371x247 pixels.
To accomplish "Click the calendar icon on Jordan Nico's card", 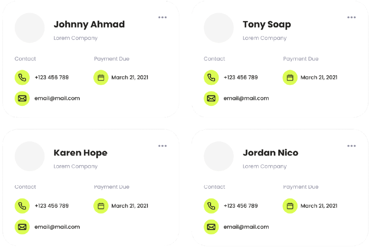I will 290,206.
